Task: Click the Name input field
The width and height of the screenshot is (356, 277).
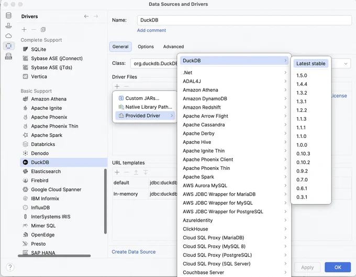Action: point(244,20)
